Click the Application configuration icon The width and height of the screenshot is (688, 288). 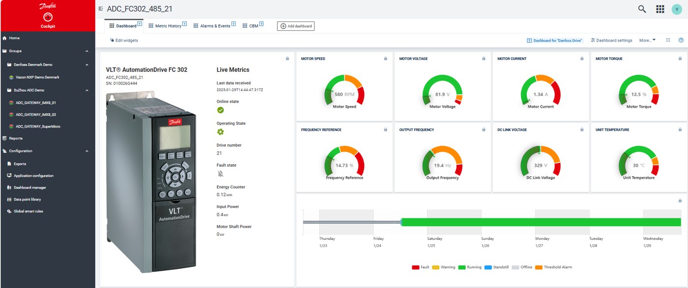pos(9,176)
